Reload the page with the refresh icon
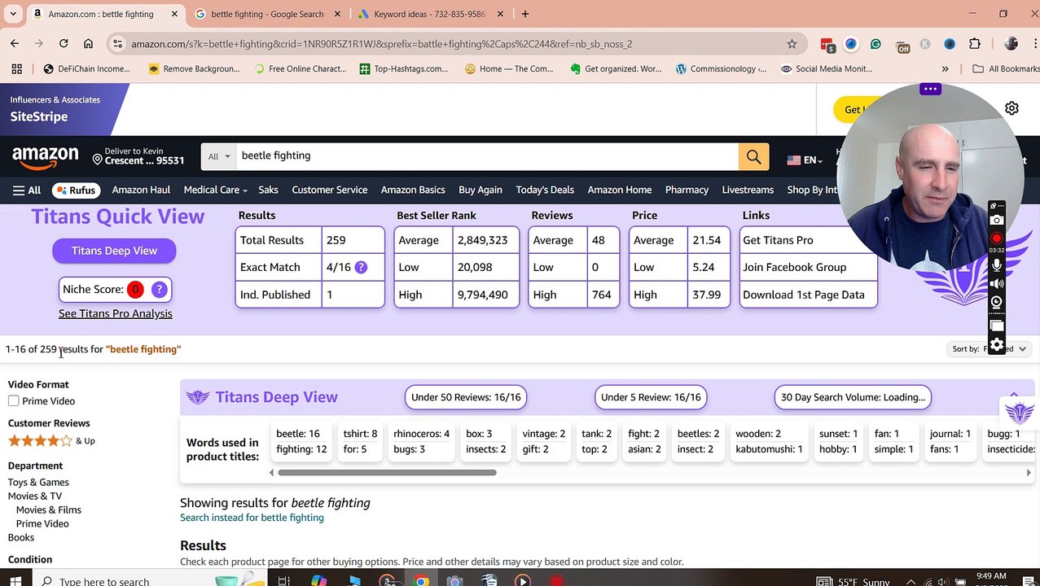 pyautogui.click(x=64, y=44)
